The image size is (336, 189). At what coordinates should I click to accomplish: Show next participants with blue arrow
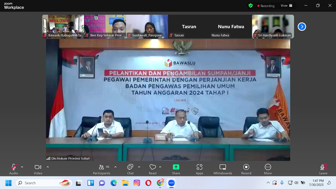(x=302, y=27)
